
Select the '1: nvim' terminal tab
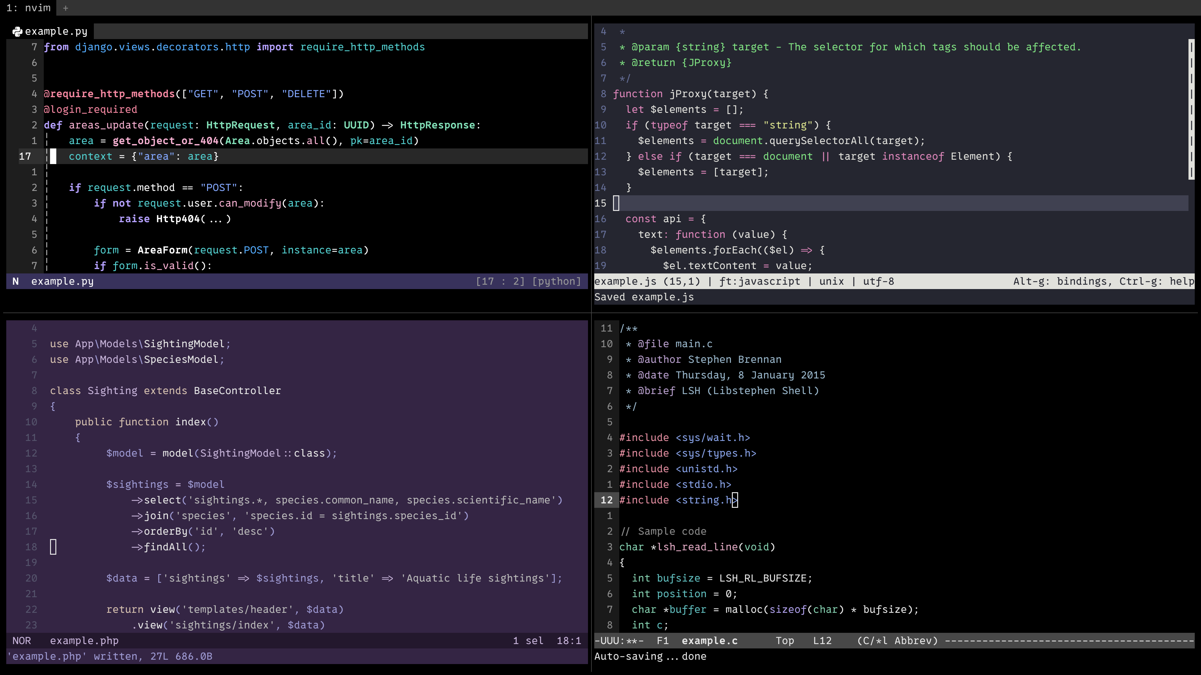pyautogui.click(x=28, y=8)
